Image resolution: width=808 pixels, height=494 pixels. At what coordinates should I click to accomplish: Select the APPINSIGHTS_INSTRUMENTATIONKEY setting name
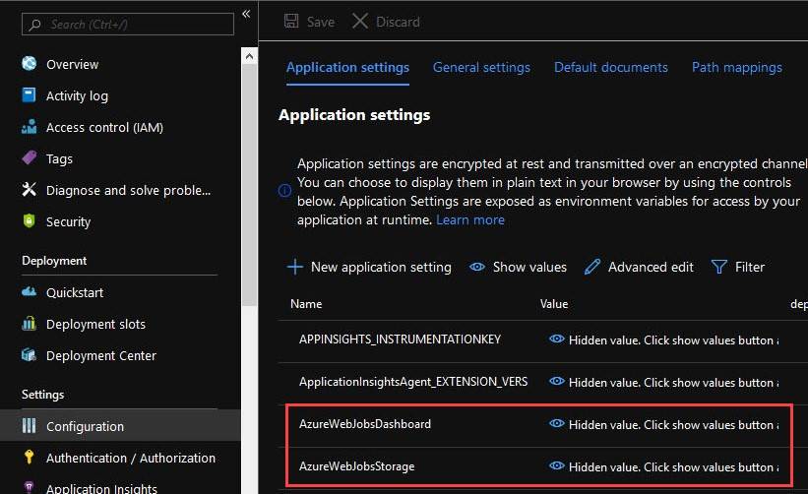(x=400, y=339)
